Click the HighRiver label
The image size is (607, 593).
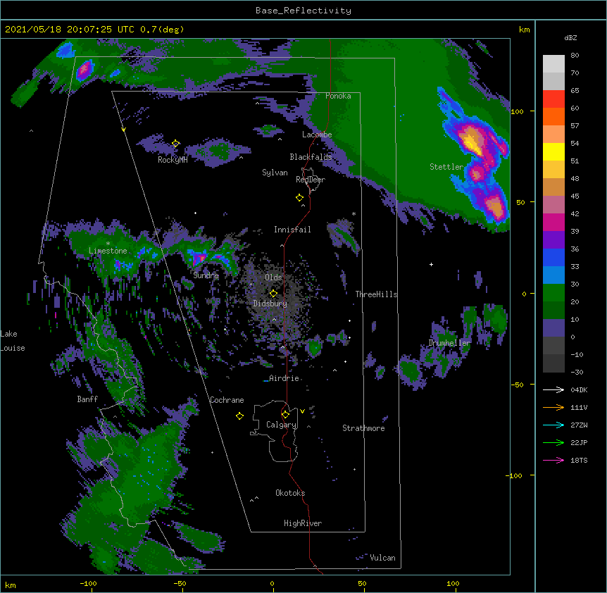click(x=303, y=523)
